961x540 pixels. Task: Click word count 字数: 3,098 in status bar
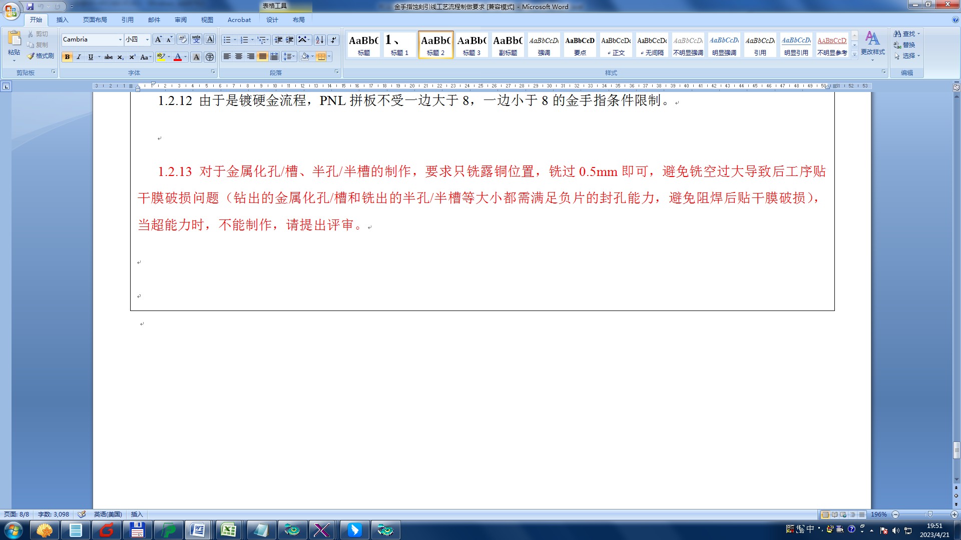(54, 514)
